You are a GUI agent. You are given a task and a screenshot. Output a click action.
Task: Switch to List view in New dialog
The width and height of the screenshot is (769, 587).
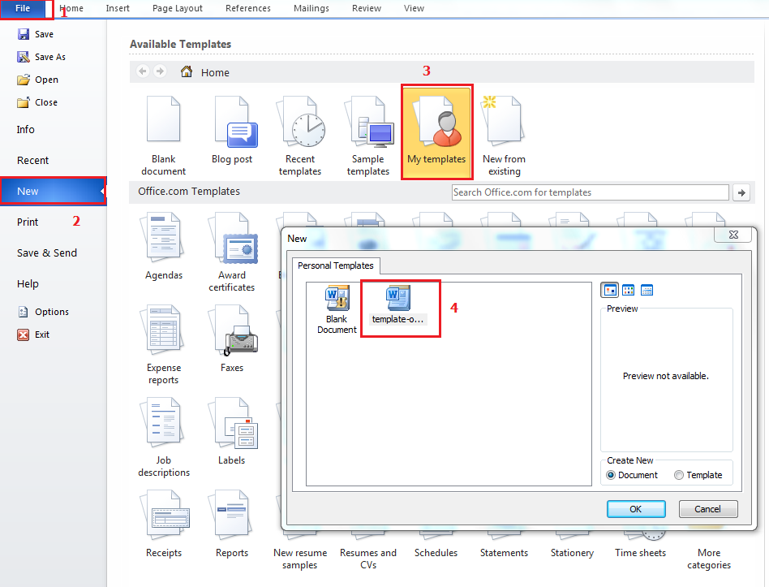click(628, 290)
